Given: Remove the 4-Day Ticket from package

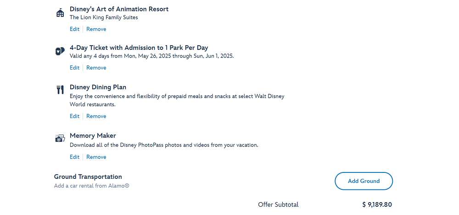Looking at the screenshot, I should (96, 68).
